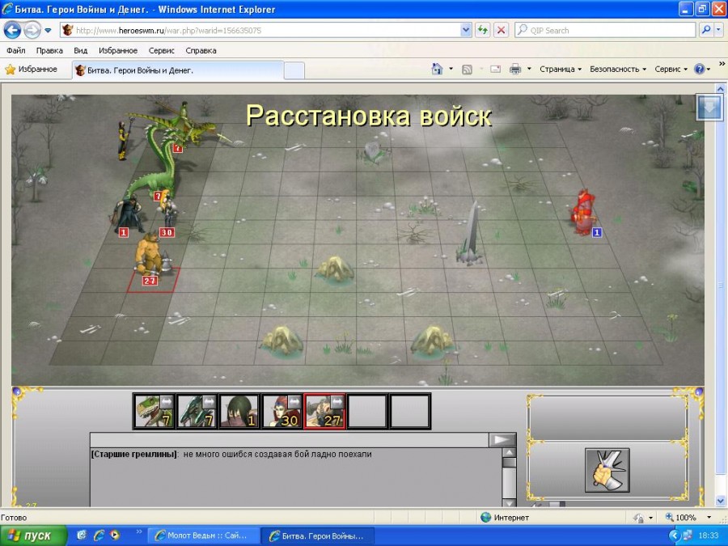This screenshot has height=546, width=728.
Task: Click the minotaur stack of 27 on the battlefield
Action: (x=150, y=256)
